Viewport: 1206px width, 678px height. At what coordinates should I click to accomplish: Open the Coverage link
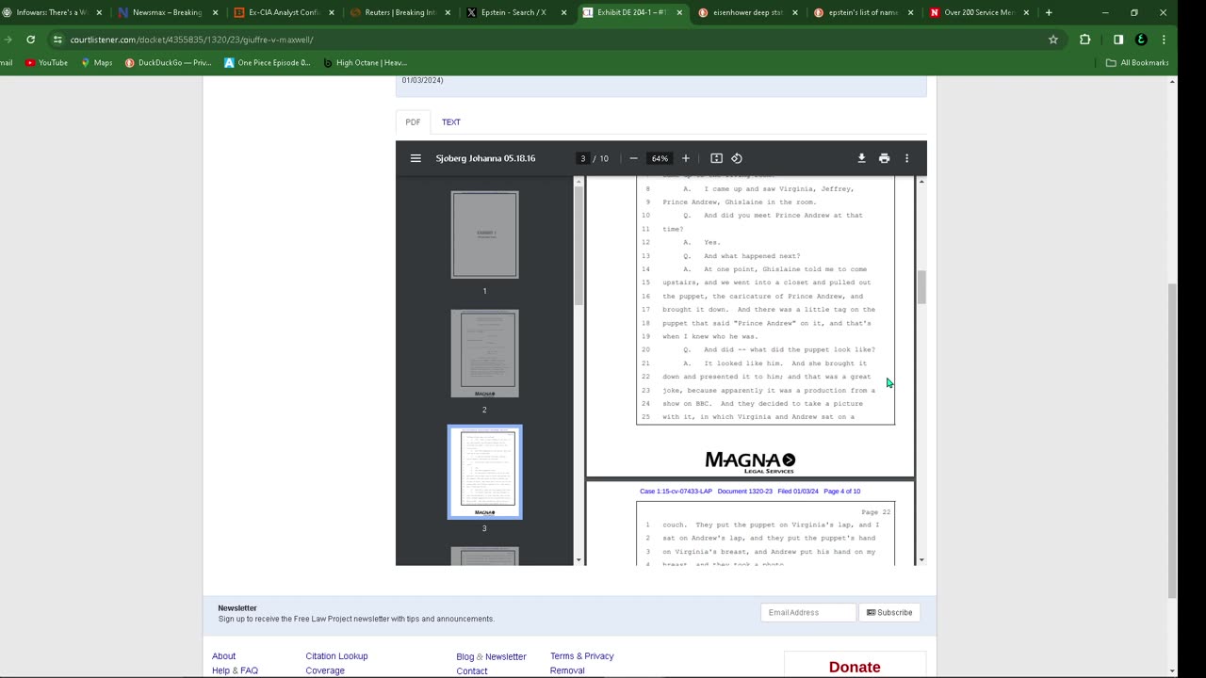coord(325,670)
